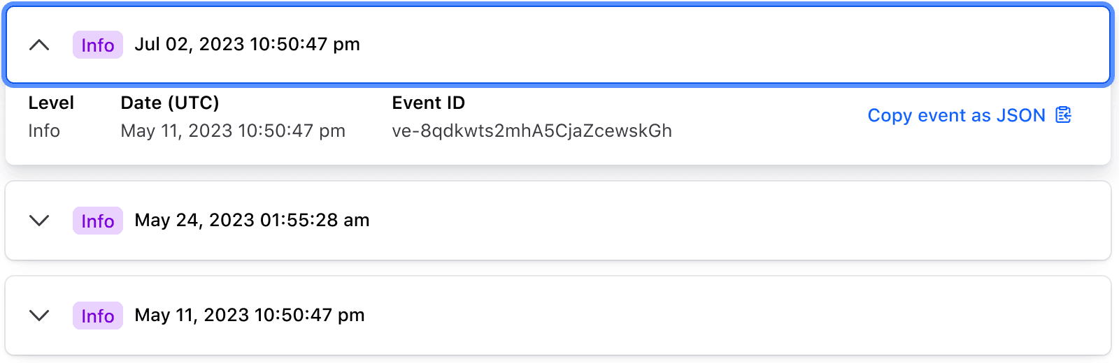Click empty area of the bottom May 11 card
The width and height of the screenshot is (1119, 363).
[699, 316]
